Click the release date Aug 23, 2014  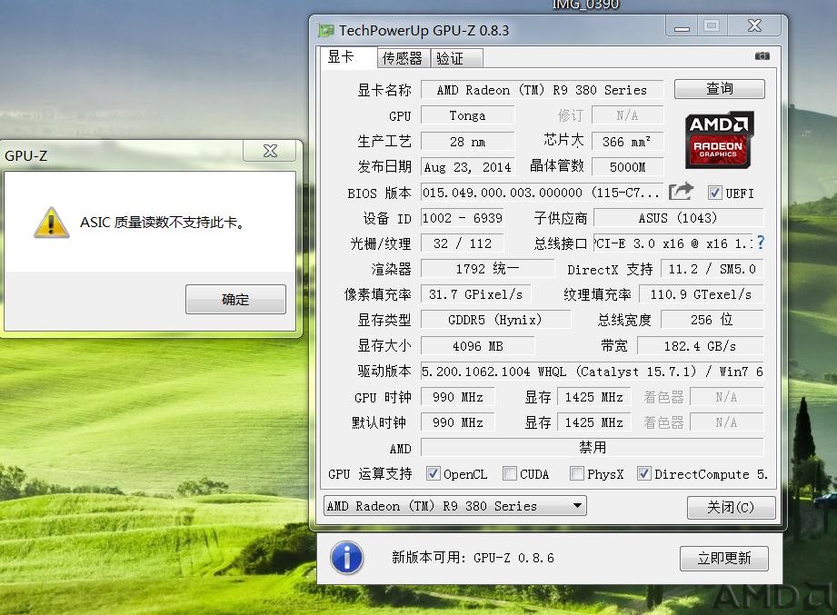click(468, 167)
